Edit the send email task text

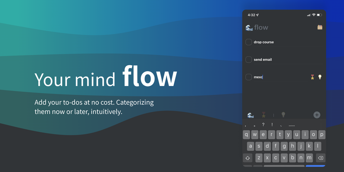(263, 59)
